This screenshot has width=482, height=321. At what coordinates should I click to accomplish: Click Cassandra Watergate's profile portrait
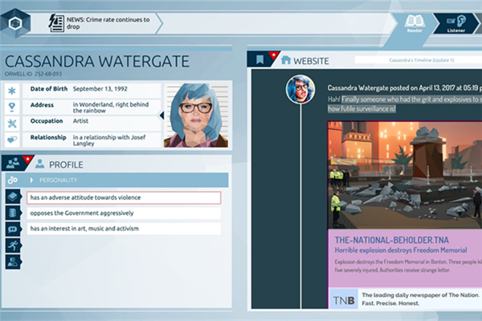(x=196, y=116)
